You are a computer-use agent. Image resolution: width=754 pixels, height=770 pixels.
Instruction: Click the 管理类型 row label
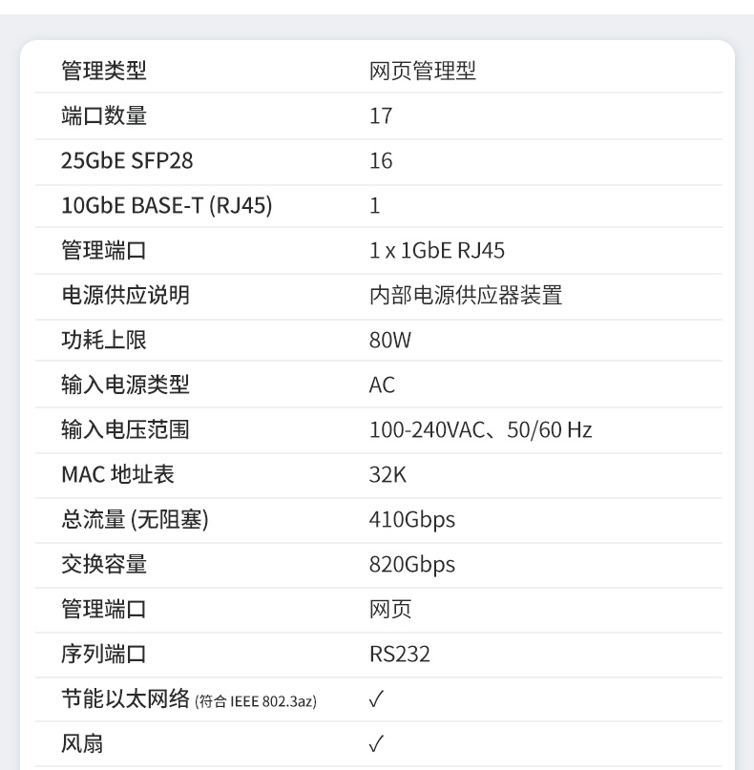(104, 71)
